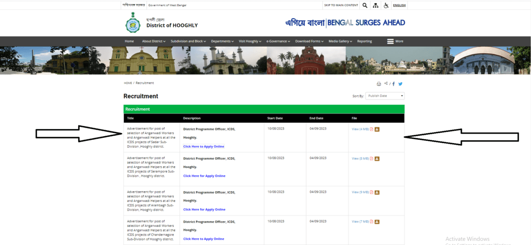Expand the About District menu
The height and width of the screenshot is (245, 531).
(x=153, y=41)
